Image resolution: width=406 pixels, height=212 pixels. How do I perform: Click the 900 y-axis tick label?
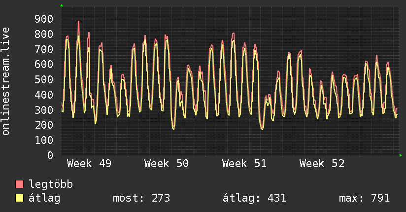pyautogui.click(x=44, y=19)
